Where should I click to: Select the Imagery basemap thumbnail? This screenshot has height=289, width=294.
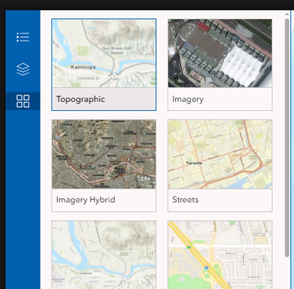(x=220, y=54)
